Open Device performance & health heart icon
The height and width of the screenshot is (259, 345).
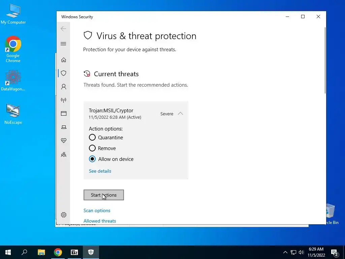click(64, 141)
